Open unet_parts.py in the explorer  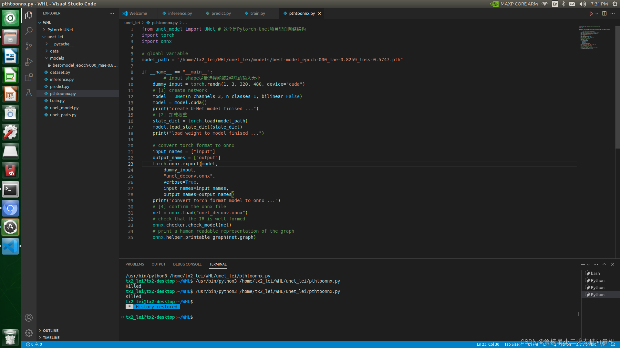pos(77,115)
